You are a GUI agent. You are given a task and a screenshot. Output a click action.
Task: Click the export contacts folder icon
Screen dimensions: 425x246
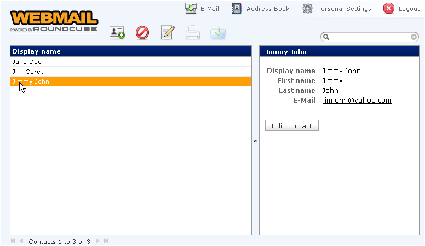pyautogui.click(x=218, y=33)
